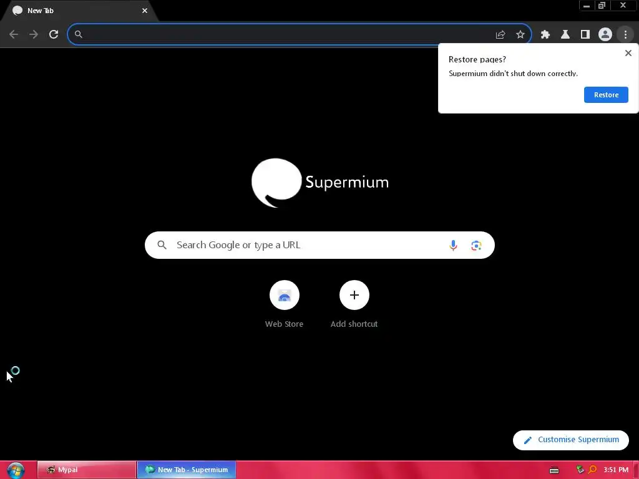
Task: Open the Windows Start button
Action: pos(16,470)
